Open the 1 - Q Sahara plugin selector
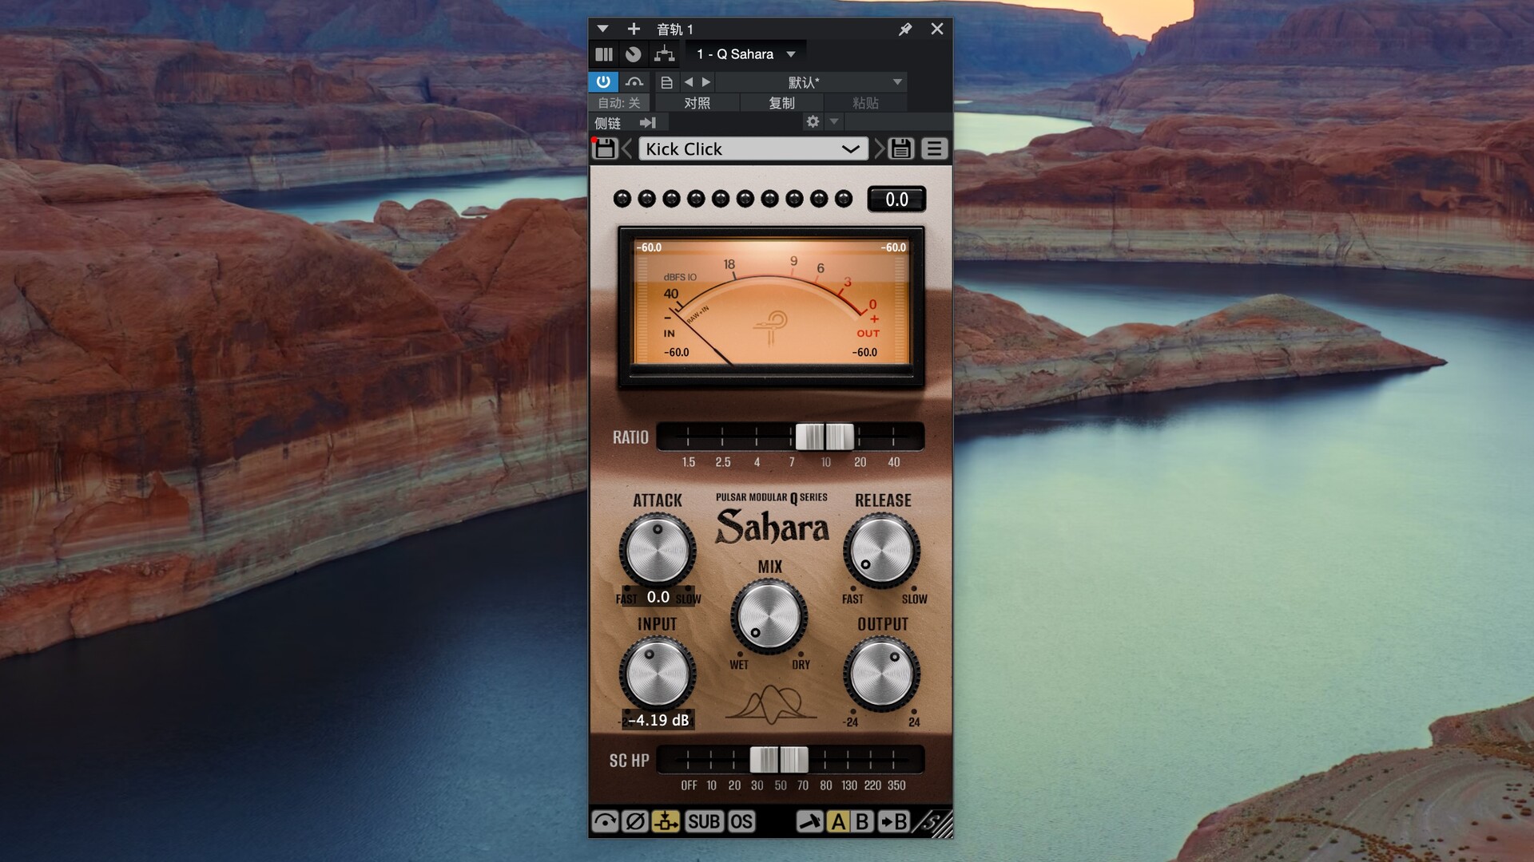1534x862 pixels. [x=745, y=54]
